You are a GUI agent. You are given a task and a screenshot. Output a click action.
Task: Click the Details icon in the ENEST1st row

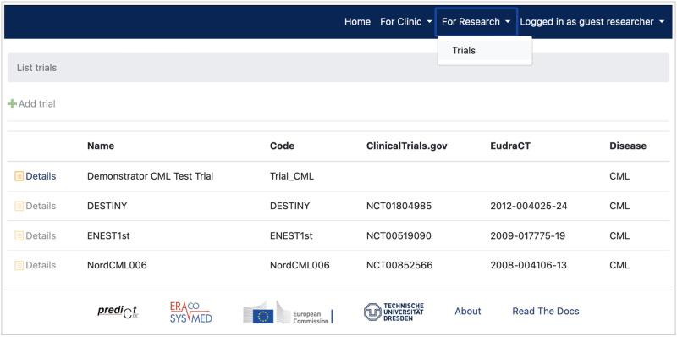19,236
